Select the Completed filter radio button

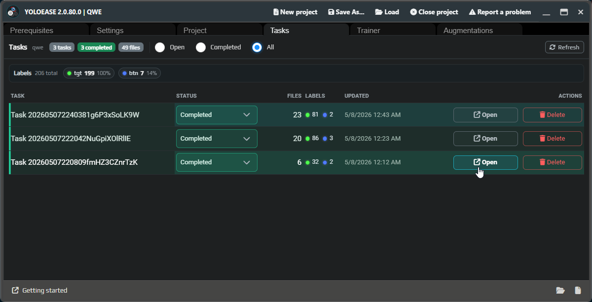tap(201, 47)
